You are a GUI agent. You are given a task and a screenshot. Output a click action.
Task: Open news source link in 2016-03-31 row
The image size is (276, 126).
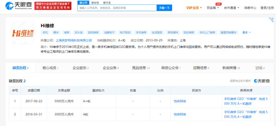pyautogui.click(x=246, y=114)
